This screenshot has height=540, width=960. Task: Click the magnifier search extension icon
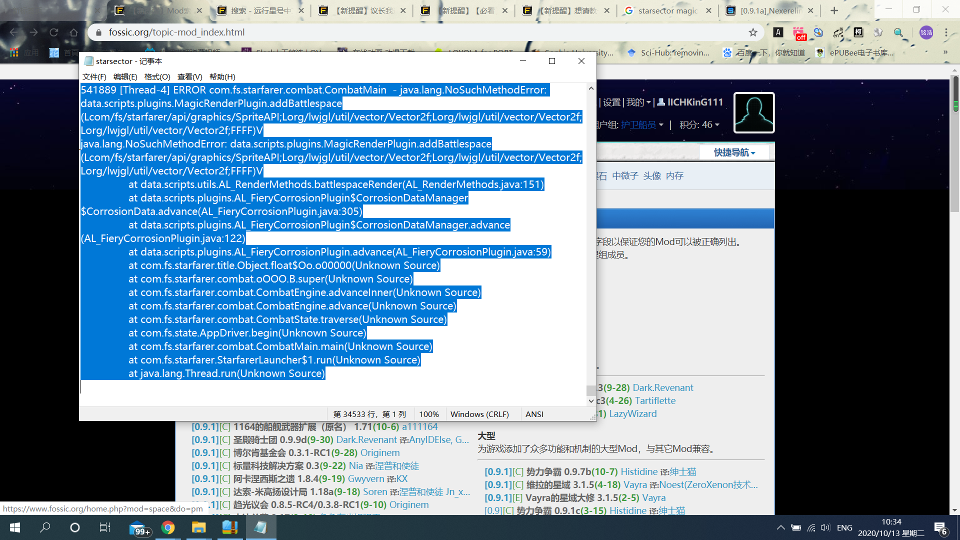pos(898,32)
